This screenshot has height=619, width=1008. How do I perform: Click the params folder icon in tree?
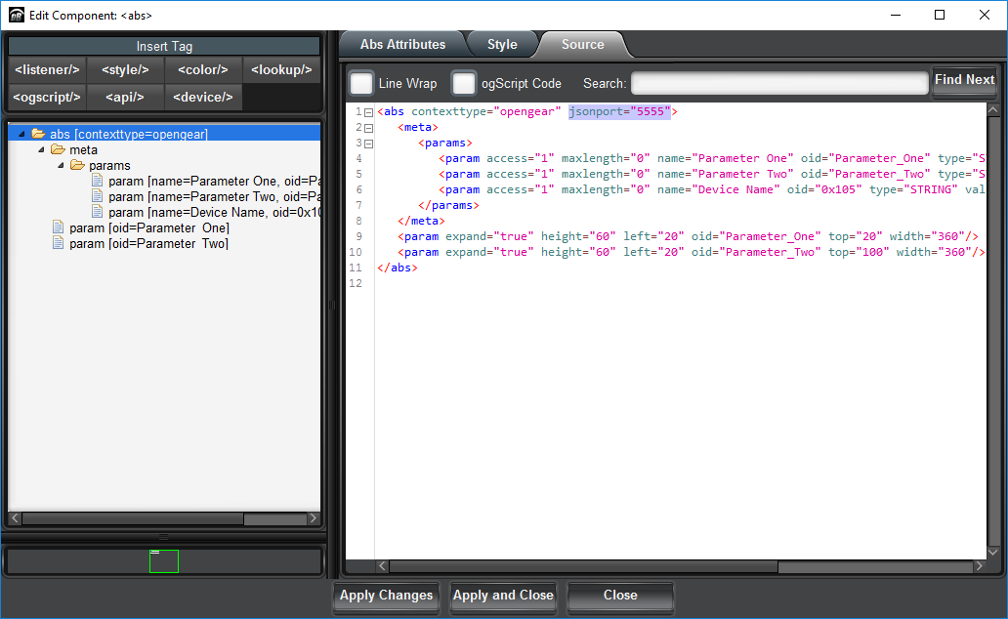click(77, 165)
